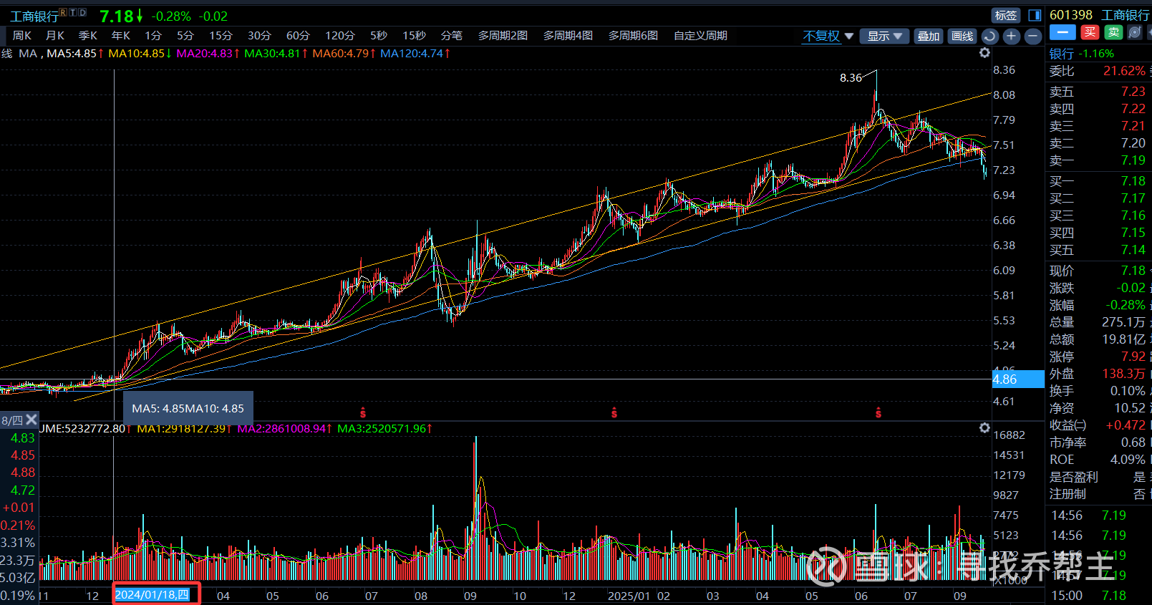The width and height of the screenshot is (1152, 605).
Task: Click the R badge next to stock name
Action: (x=64, y=12)
